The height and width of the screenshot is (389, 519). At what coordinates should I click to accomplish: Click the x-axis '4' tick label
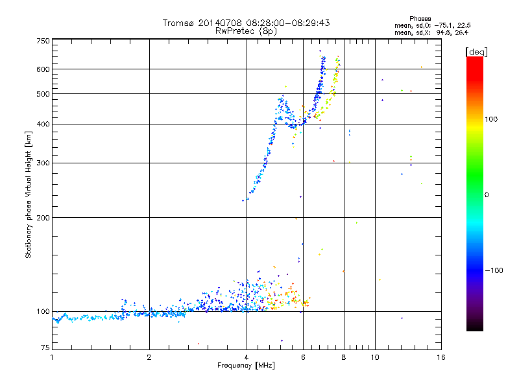(x=247, y=357)
